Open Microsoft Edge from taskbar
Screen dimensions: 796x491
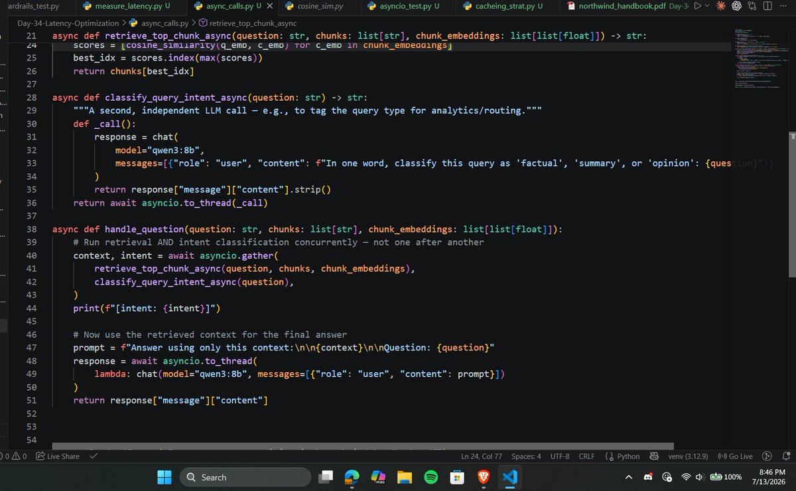tap(352, 477)
